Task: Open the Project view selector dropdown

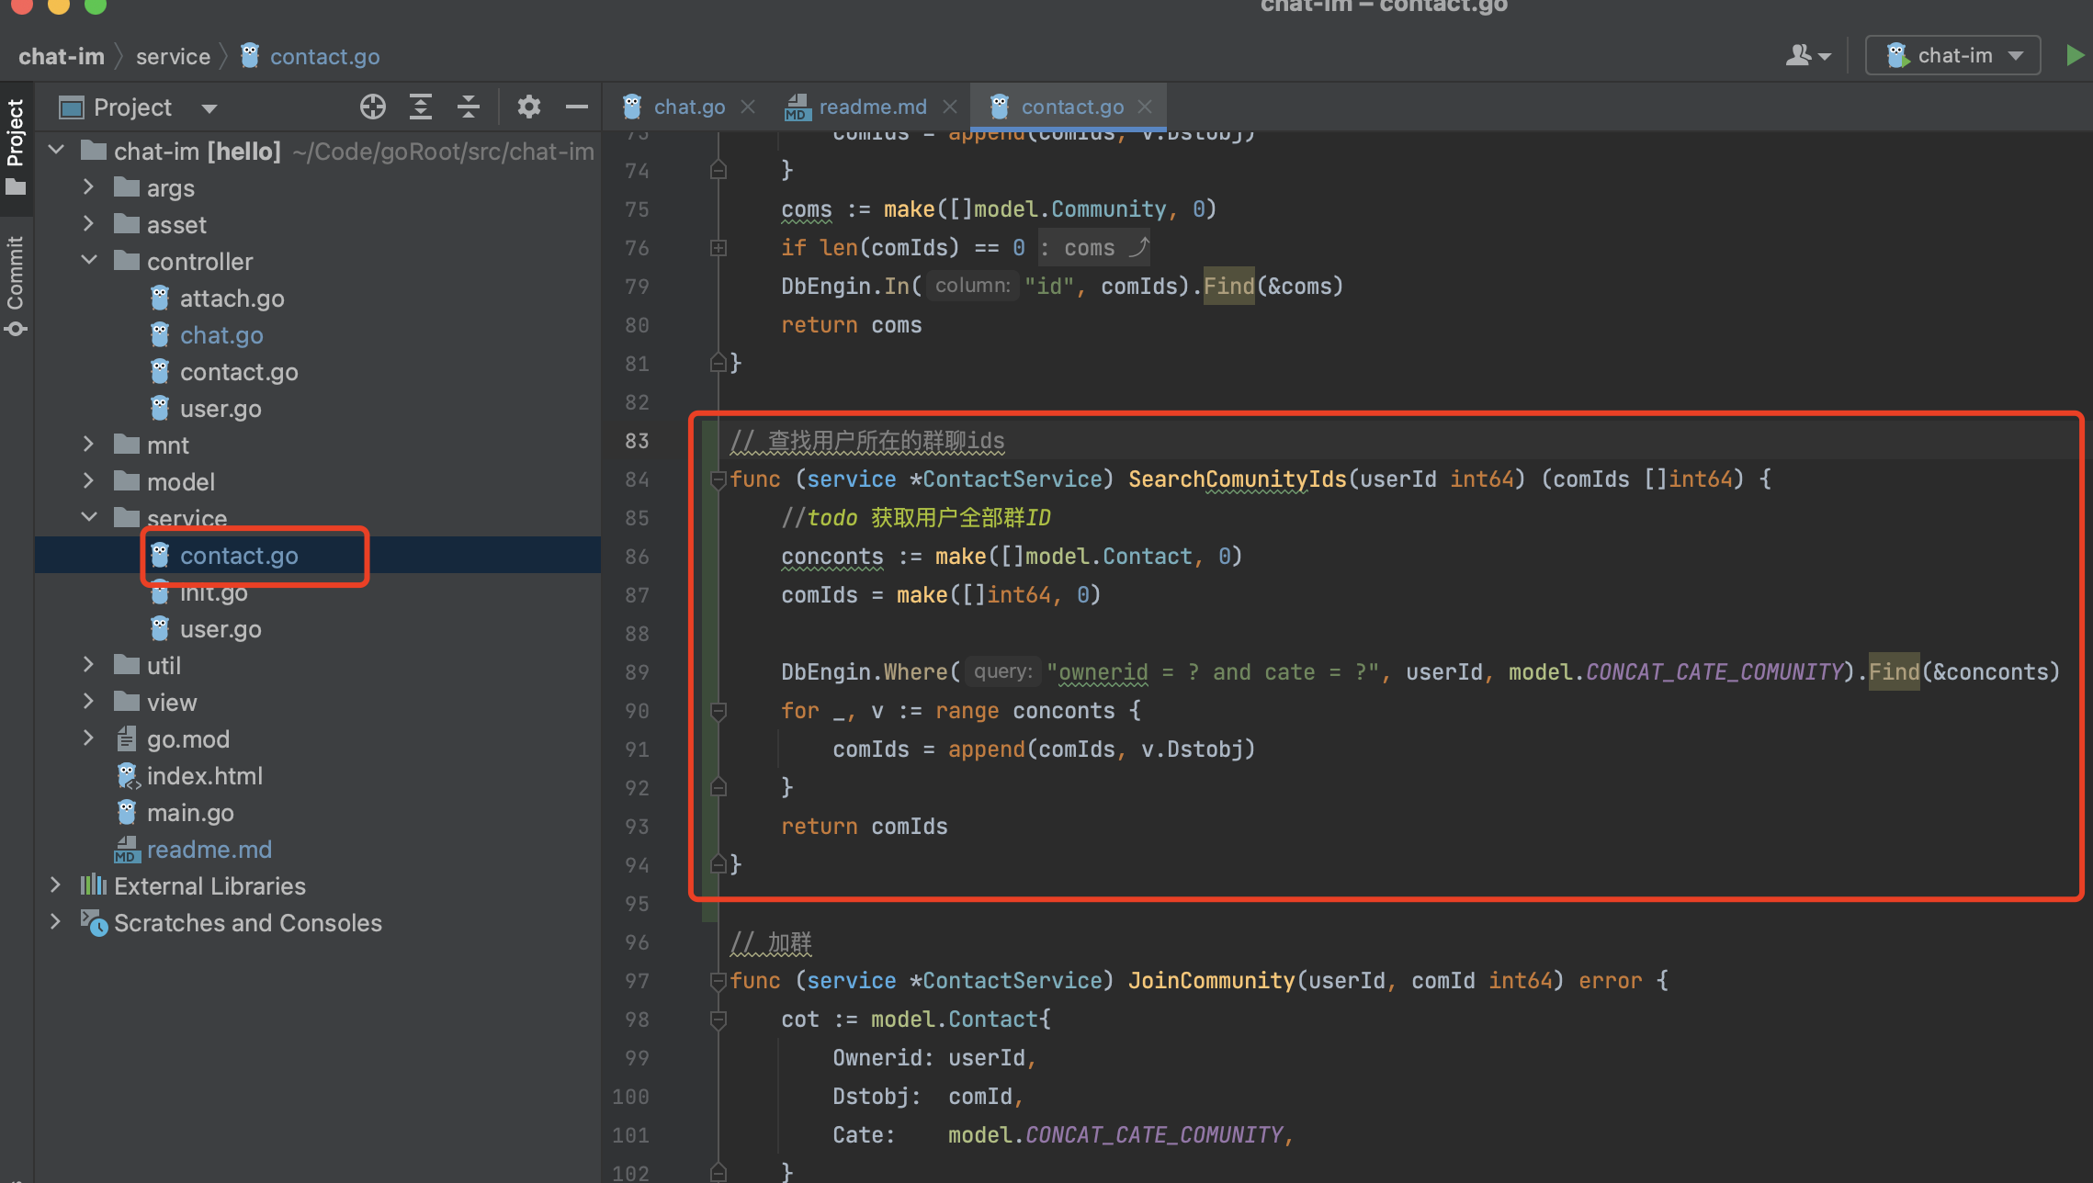Action: pyautogui.click(x=209, y=108)
